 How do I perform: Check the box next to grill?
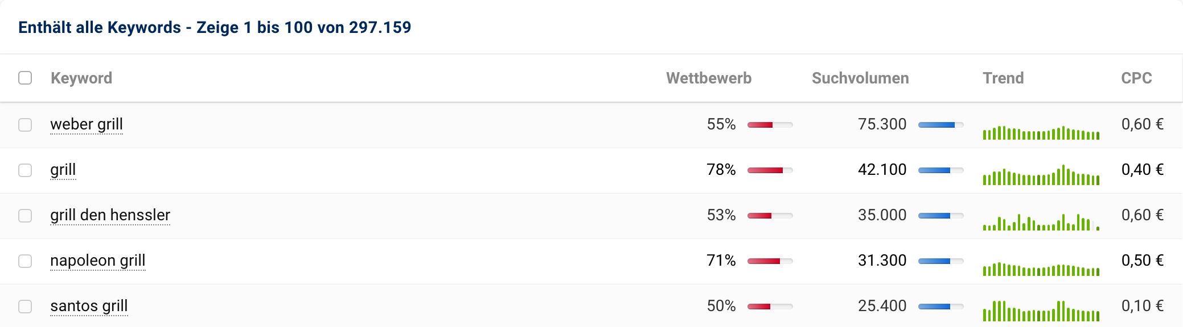tap(25, 170)
